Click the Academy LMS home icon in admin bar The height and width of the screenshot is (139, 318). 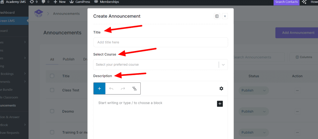coord(2,2)
